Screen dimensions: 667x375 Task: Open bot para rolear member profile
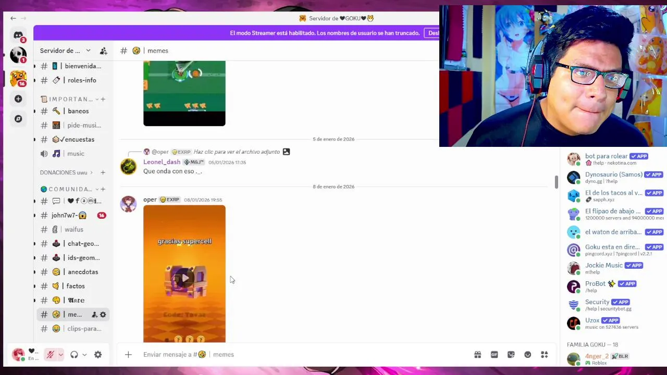pos(615,159)
